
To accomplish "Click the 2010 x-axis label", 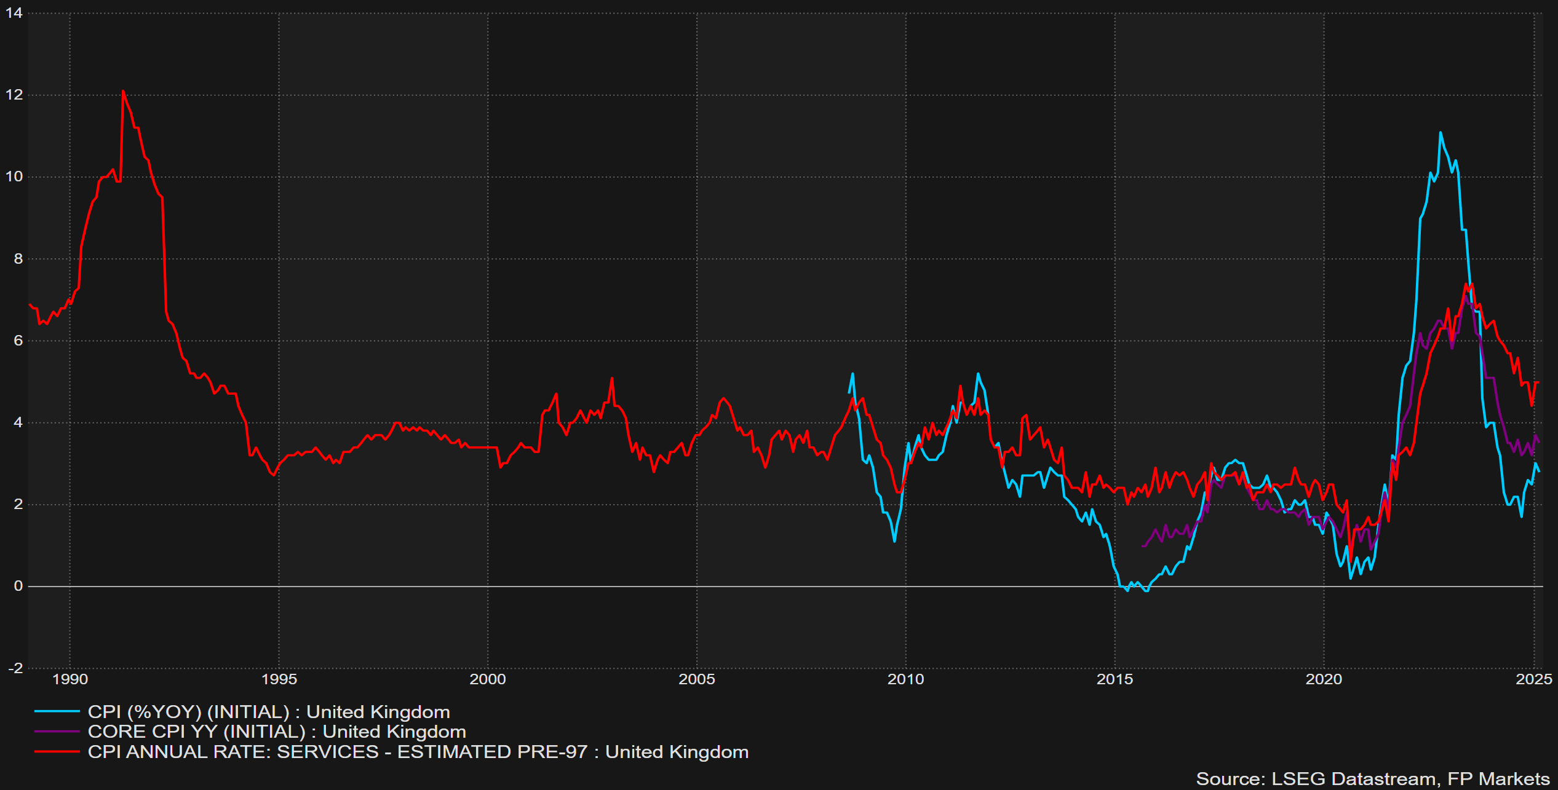I will pos(905,679).
